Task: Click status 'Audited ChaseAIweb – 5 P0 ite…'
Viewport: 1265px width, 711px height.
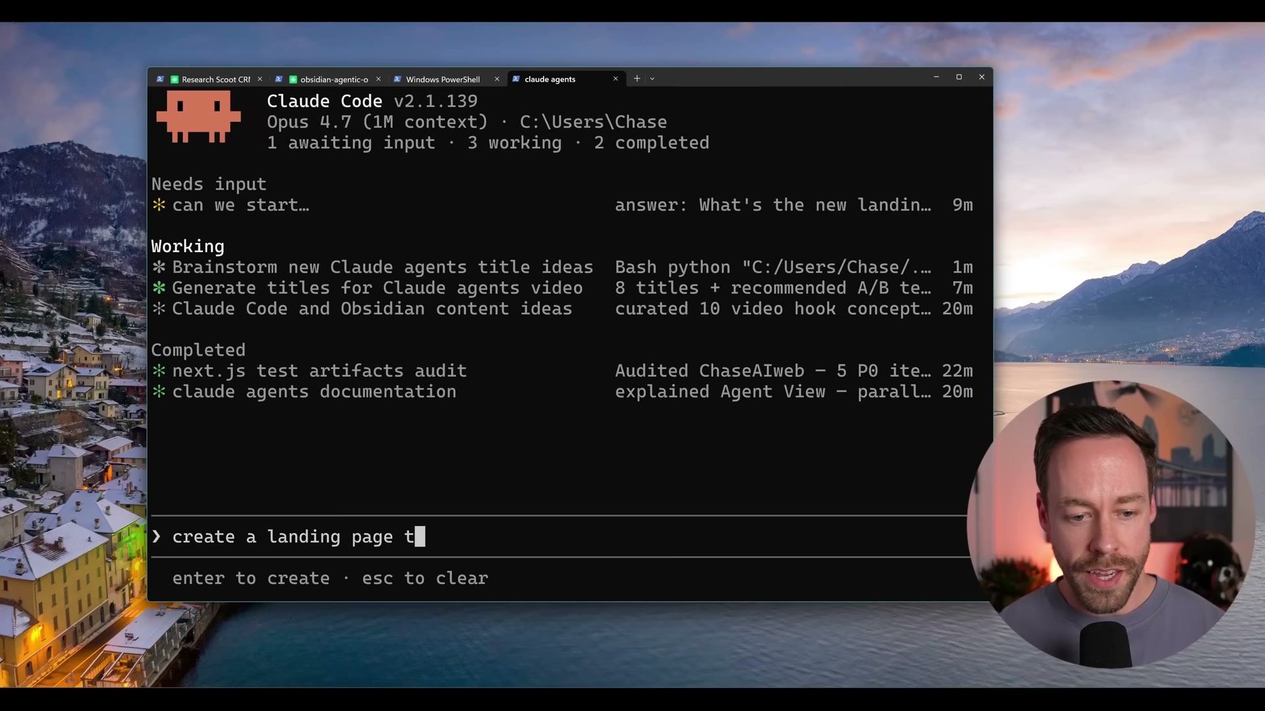Action: 773,371
